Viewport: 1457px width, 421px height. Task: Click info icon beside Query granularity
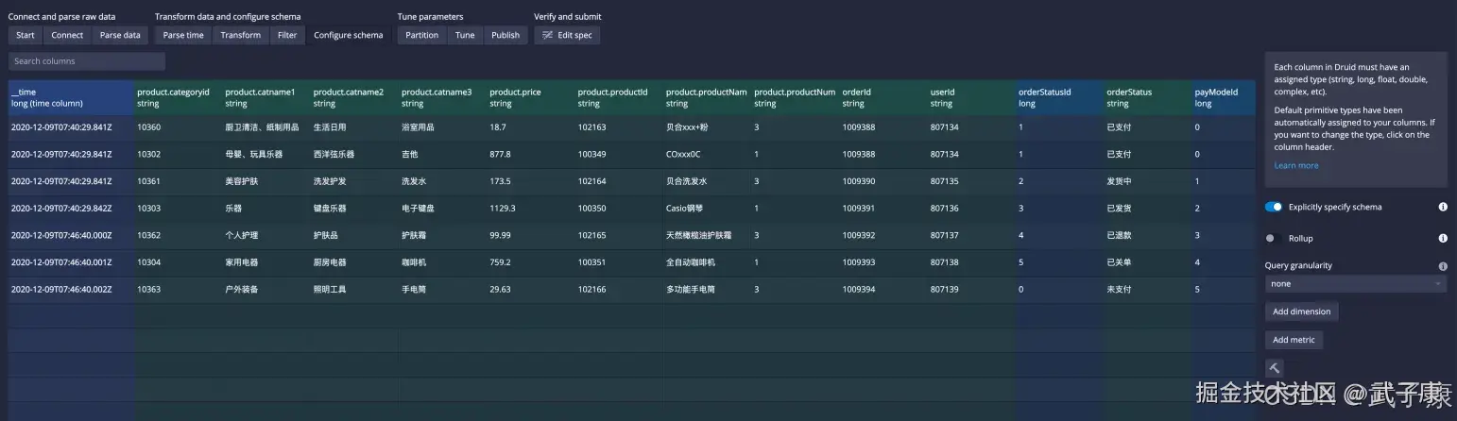click(x=1443, y=266)
